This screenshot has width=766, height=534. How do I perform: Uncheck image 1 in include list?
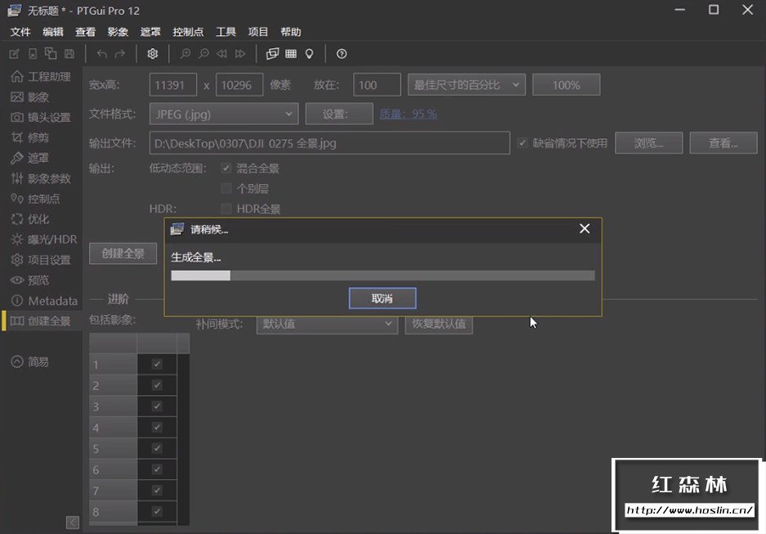[x=157, y=364]
